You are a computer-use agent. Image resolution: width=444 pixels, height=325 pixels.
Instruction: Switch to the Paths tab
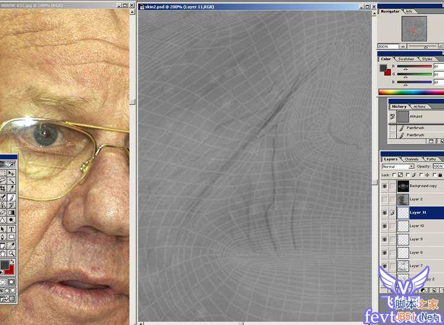pyautogui.click(x=431, y=159)
